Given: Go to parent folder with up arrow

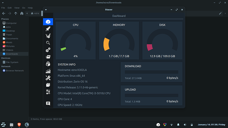Looking at the screenshot, I should pos(16,14).
